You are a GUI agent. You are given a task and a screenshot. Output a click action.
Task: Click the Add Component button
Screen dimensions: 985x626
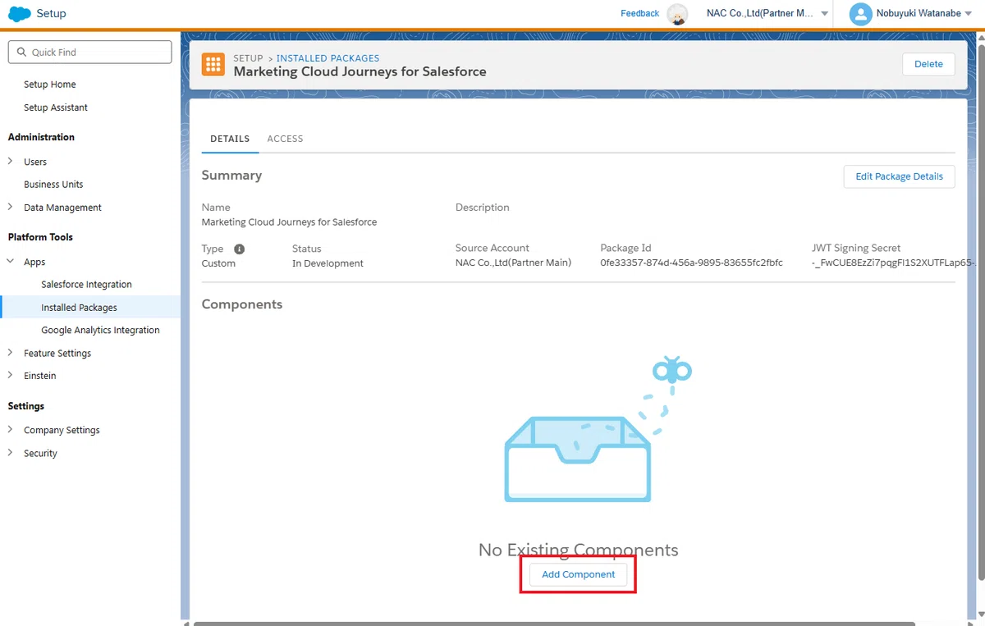578,574
